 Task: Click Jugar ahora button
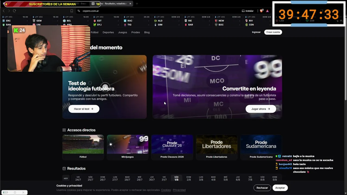(261, 109)
